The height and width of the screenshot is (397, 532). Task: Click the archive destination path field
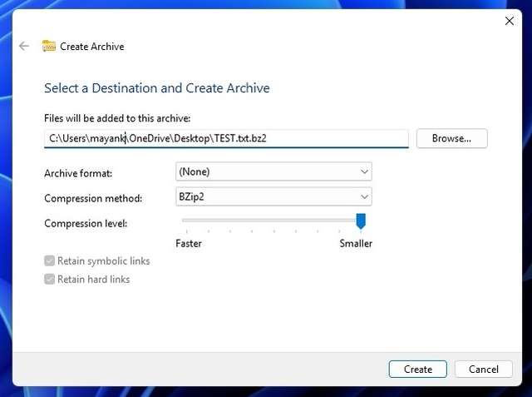tap(226, 138)
